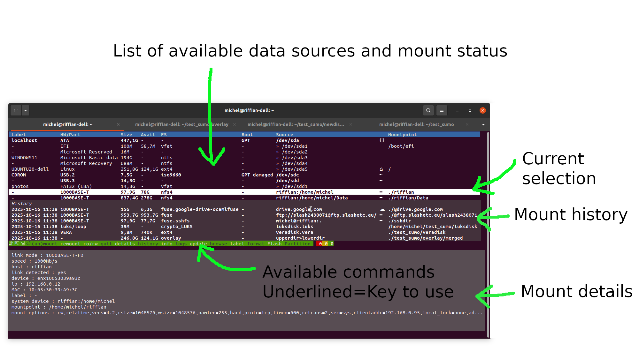Viewport: 639px width, 351px height.
Task: Select the overlay upperdir>lowerdir history row
Action: tap(244, 238)
